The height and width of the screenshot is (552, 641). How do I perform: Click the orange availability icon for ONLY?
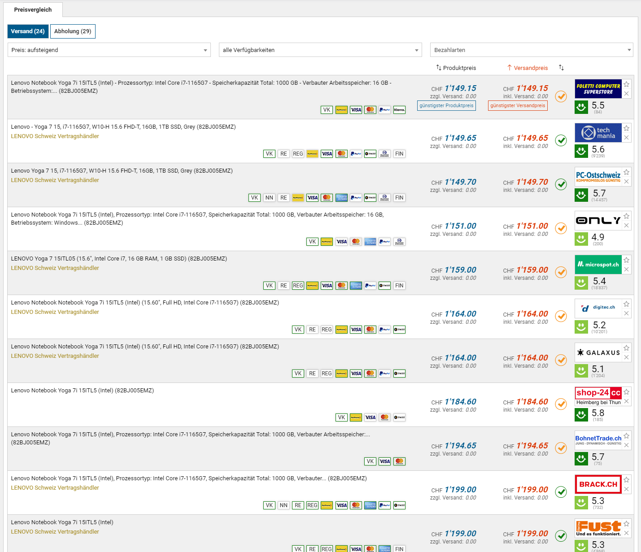561,228
